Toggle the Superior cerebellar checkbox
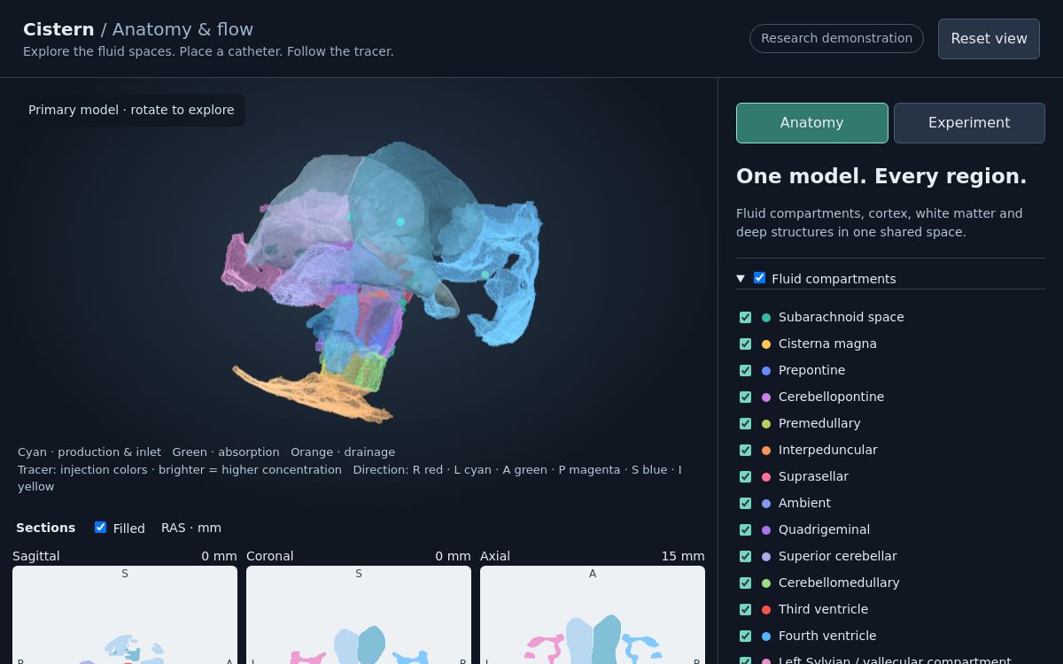 pyautogui.click(x=745, y=556)
